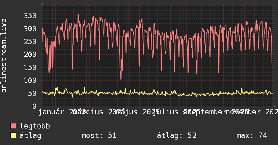Click the 'most: 51' value
Viewport: 278px width, 145px height.
99,136
